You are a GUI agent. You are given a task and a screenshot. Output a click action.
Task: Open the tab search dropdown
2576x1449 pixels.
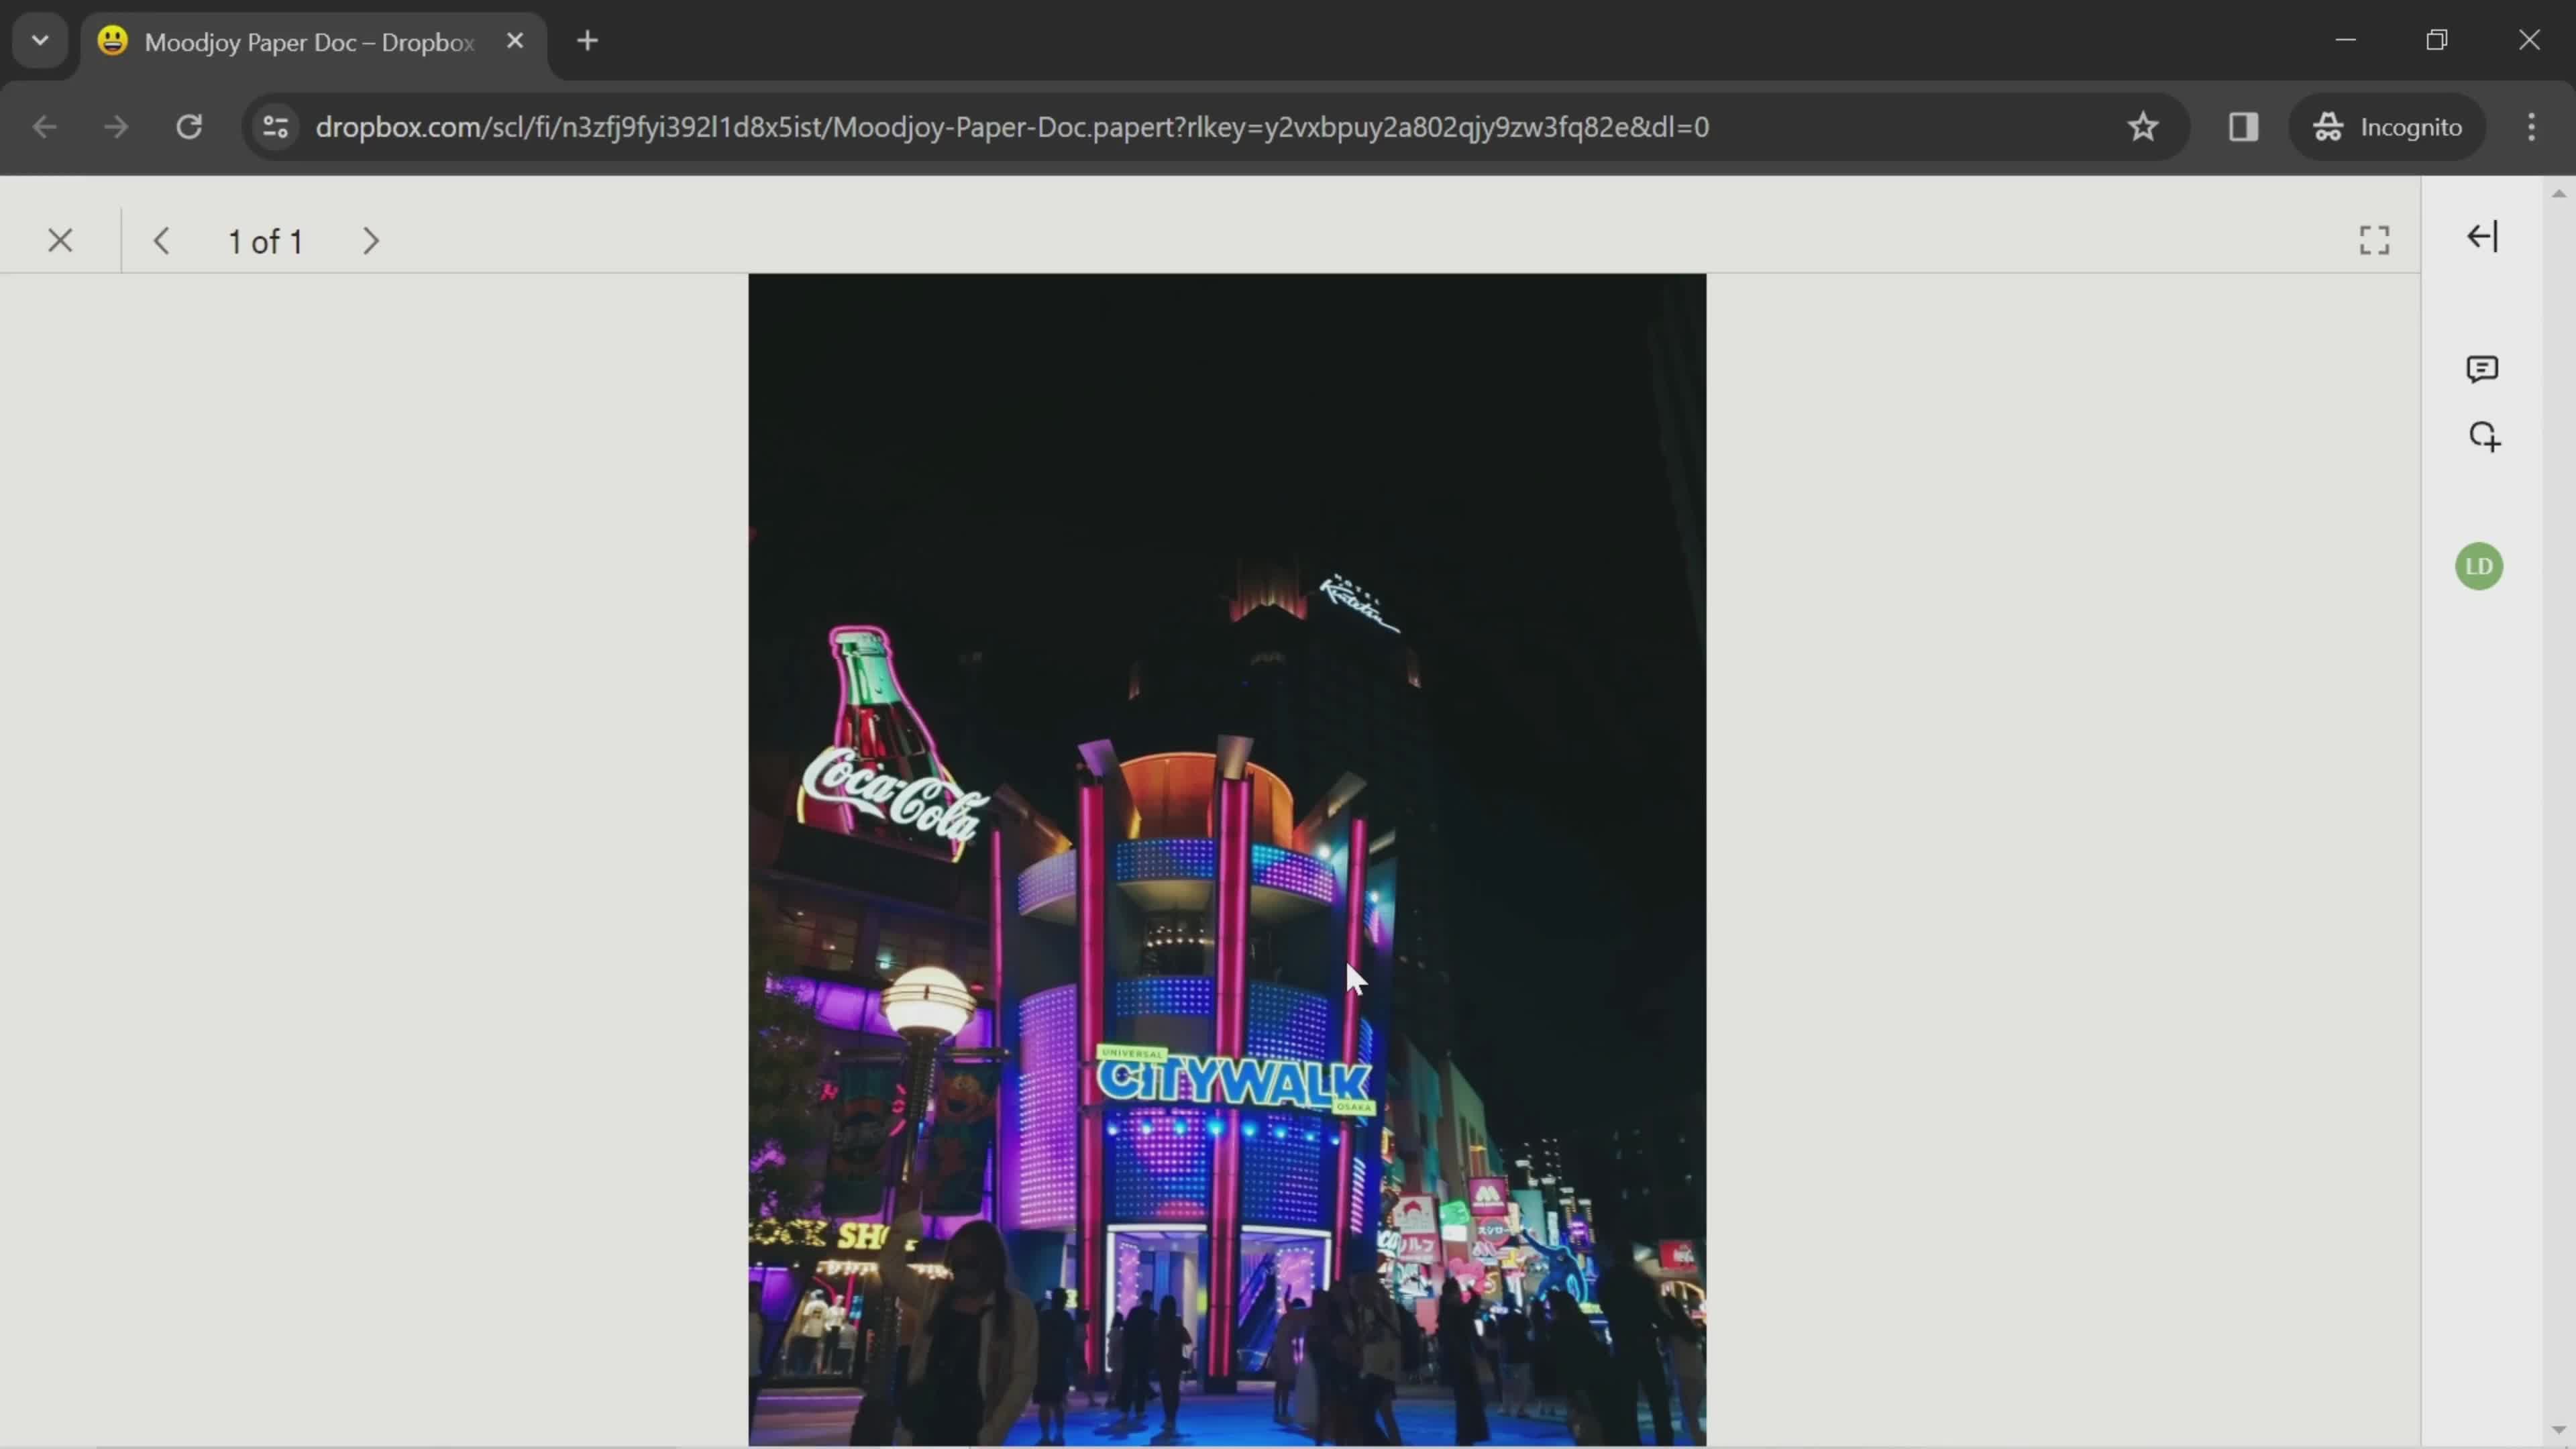point(40,41)
